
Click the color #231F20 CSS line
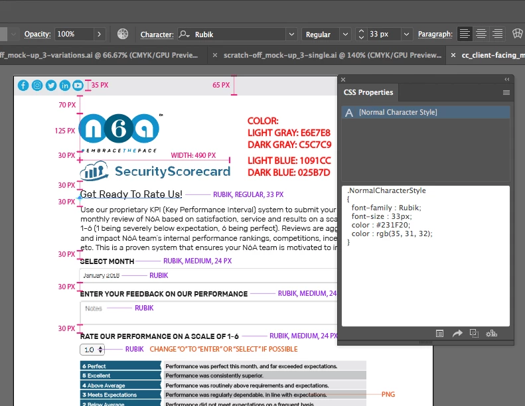pyautogui.click(x=381, y=225)
